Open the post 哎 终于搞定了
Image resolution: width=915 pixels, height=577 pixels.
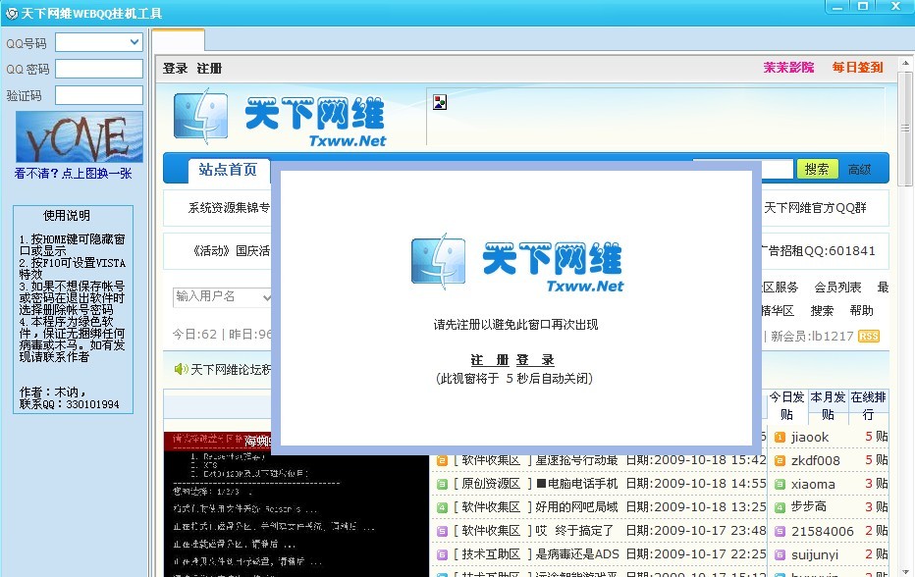point(574,531)
